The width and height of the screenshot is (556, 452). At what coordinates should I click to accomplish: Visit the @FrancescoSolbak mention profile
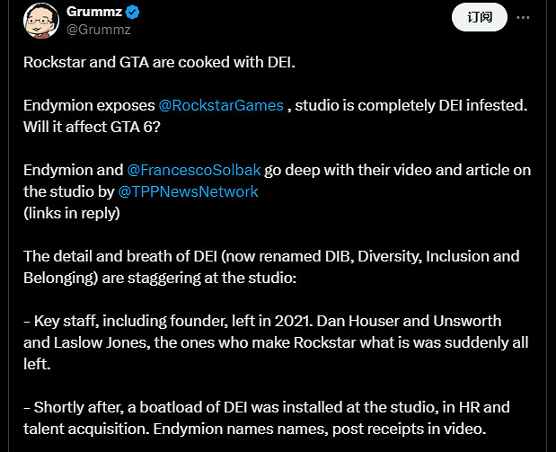coord(192,170)
